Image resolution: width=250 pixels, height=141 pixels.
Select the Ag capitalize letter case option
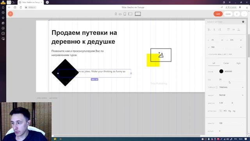tap(230, 111)
